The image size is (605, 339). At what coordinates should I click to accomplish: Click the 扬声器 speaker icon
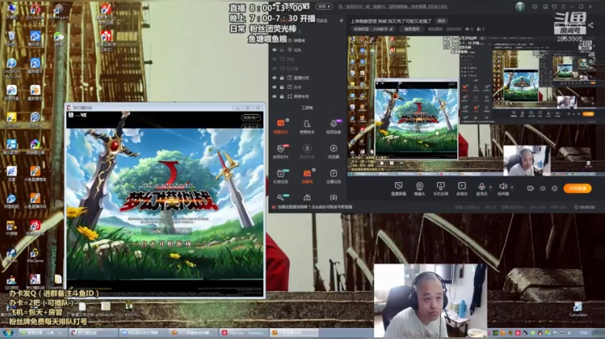pyautogui.click(x=502, y=186)
